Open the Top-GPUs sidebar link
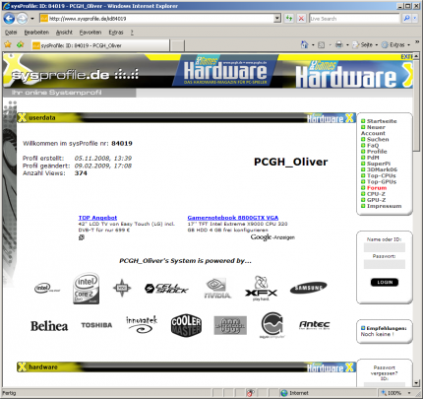 point(382,181)
